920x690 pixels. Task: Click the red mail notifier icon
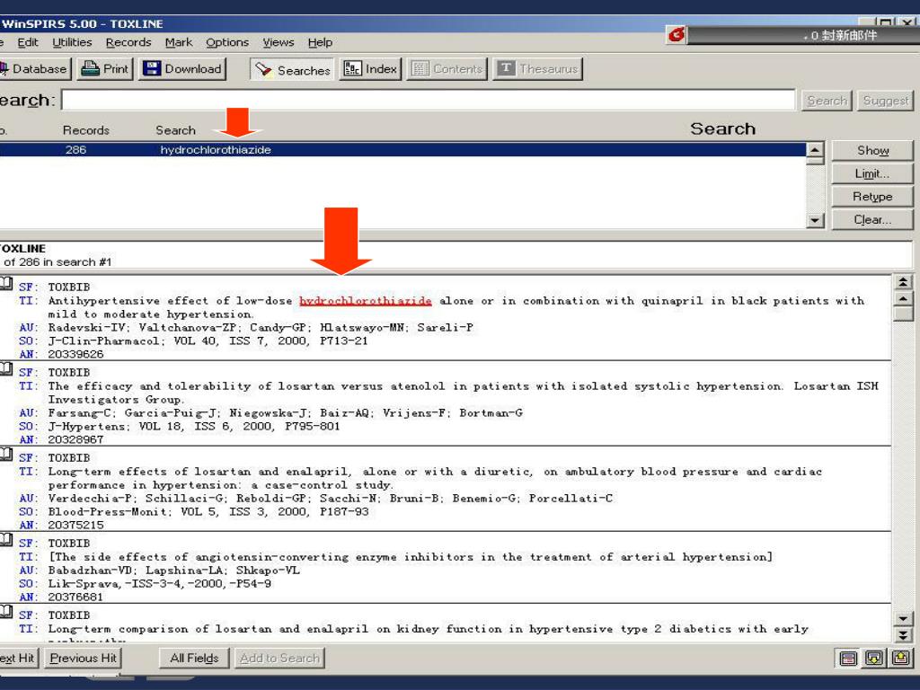(x=676, y=35)
